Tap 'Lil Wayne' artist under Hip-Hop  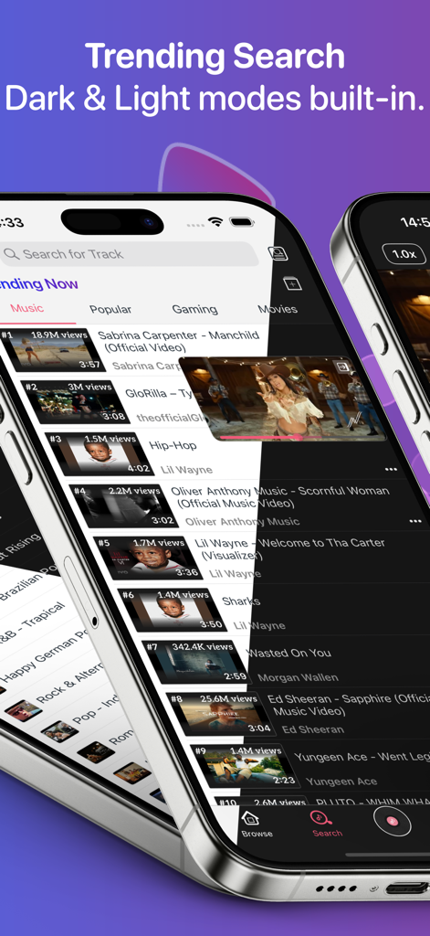click(x=186, y=470)
